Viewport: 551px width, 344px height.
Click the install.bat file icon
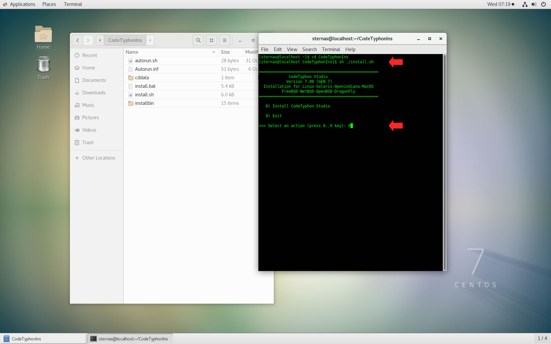[x=131, y=86]
